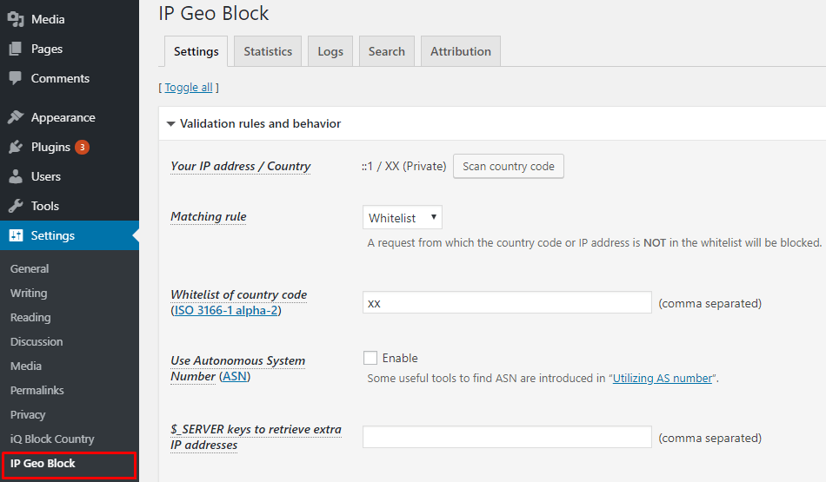Open the Comments menu
Viewport: 826px width, 482px height.
coord(60,78)
